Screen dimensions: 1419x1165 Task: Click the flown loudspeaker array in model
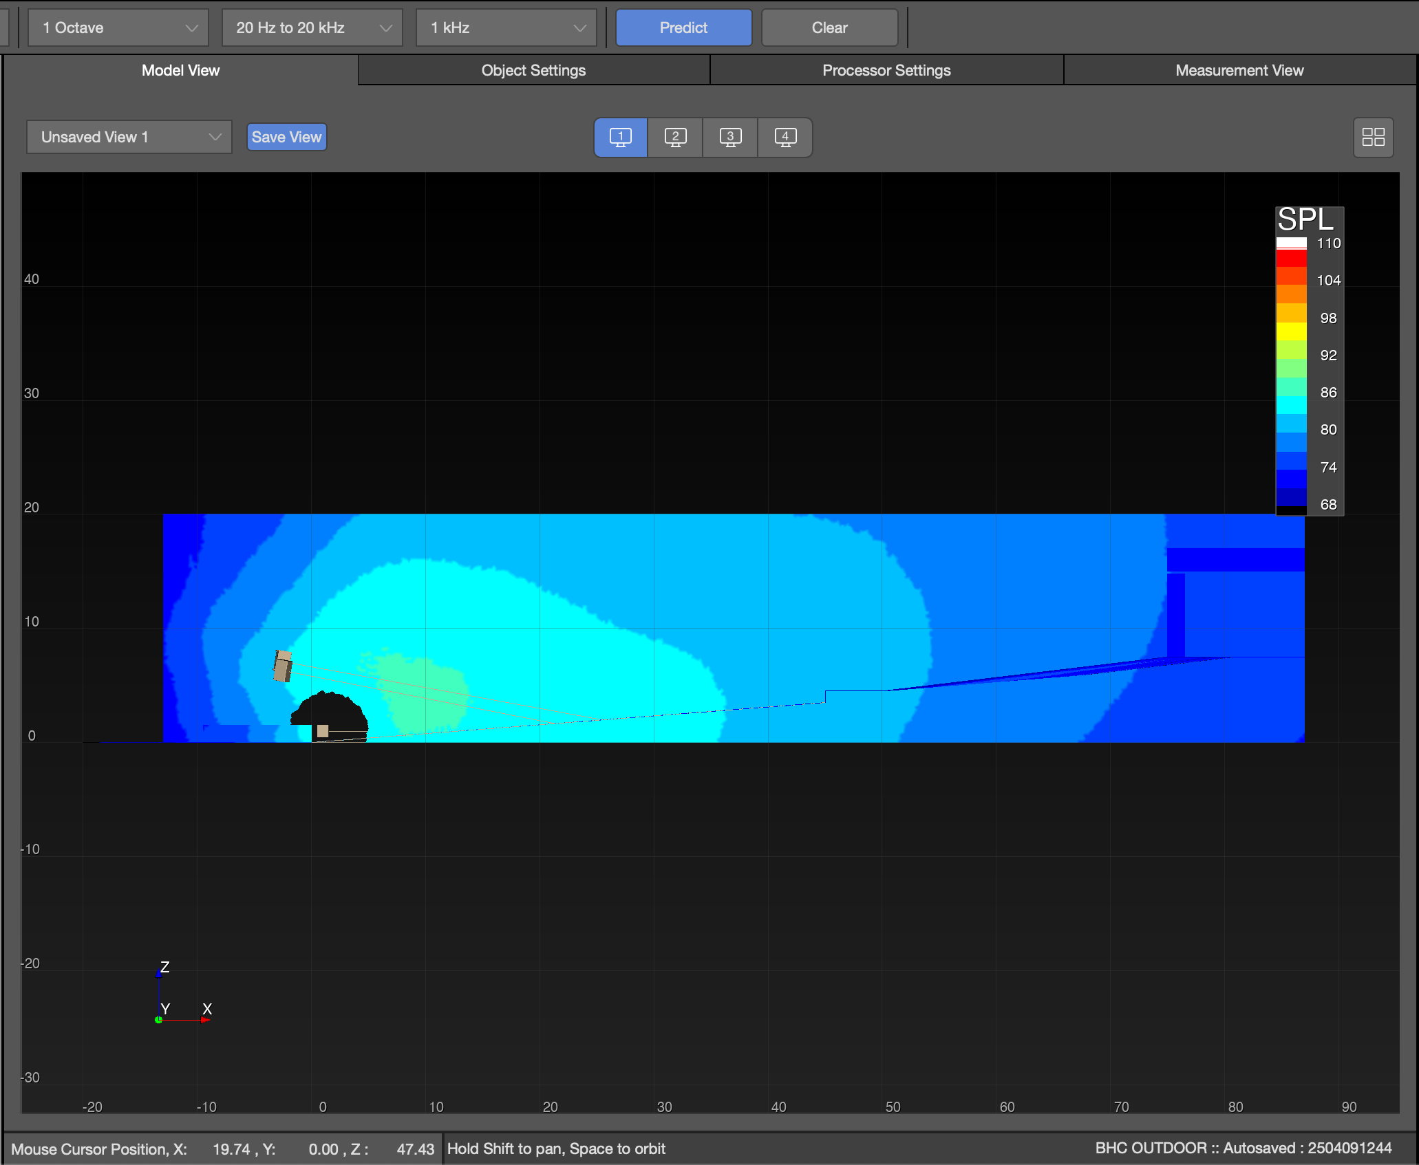click(x=282, y=666)
